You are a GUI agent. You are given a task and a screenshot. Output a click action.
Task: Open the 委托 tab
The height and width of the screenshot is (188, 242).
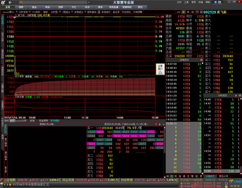(x=140, y=7)
